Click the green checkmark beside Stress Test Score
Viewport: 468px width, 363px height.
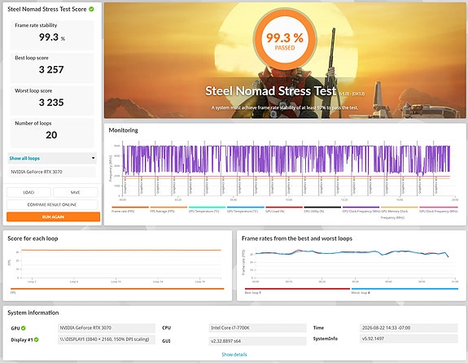(x=91, y=9)
